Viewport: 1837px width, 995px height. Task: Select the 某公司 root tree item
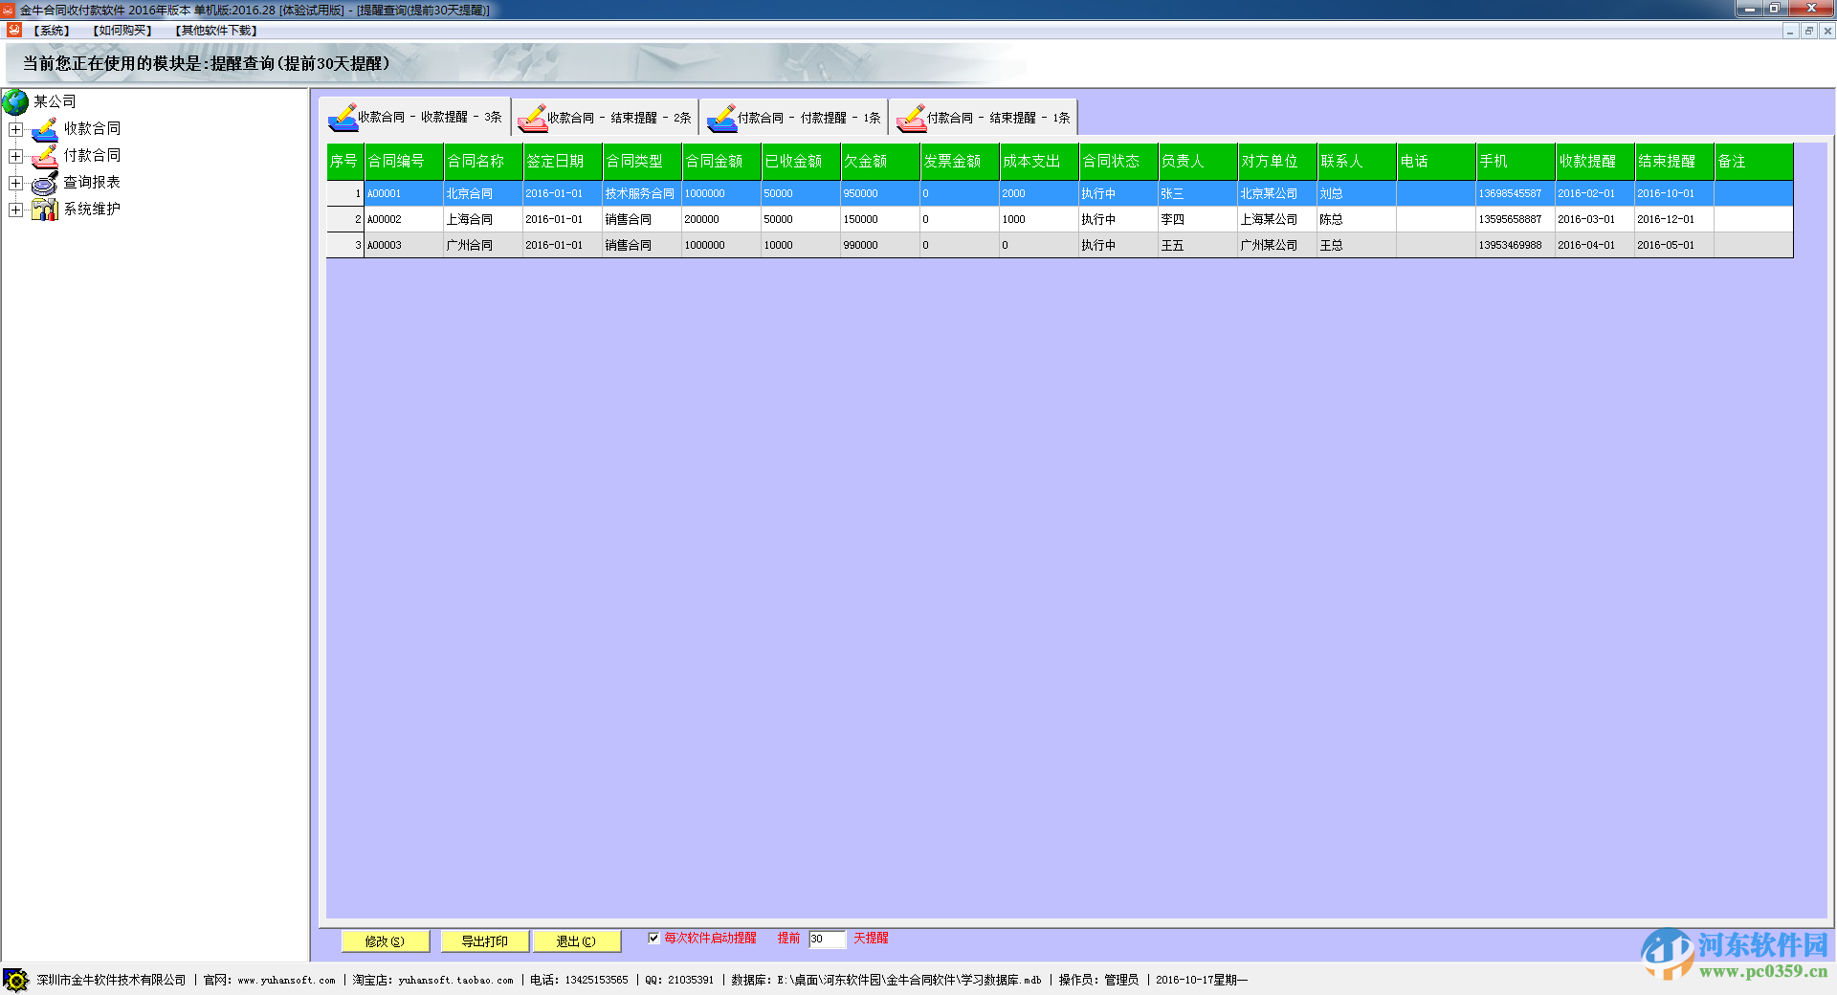click(x=55, y=101)
